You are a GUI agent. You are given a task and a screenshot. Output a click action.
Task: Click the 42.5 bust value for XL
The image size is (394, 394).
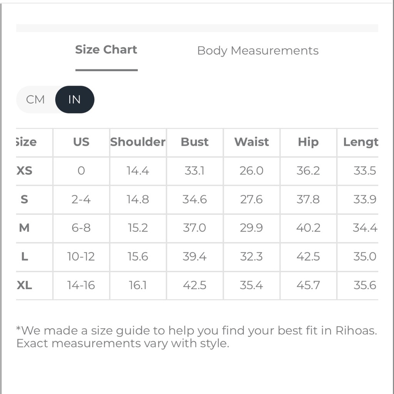click(x=195, y=285)
